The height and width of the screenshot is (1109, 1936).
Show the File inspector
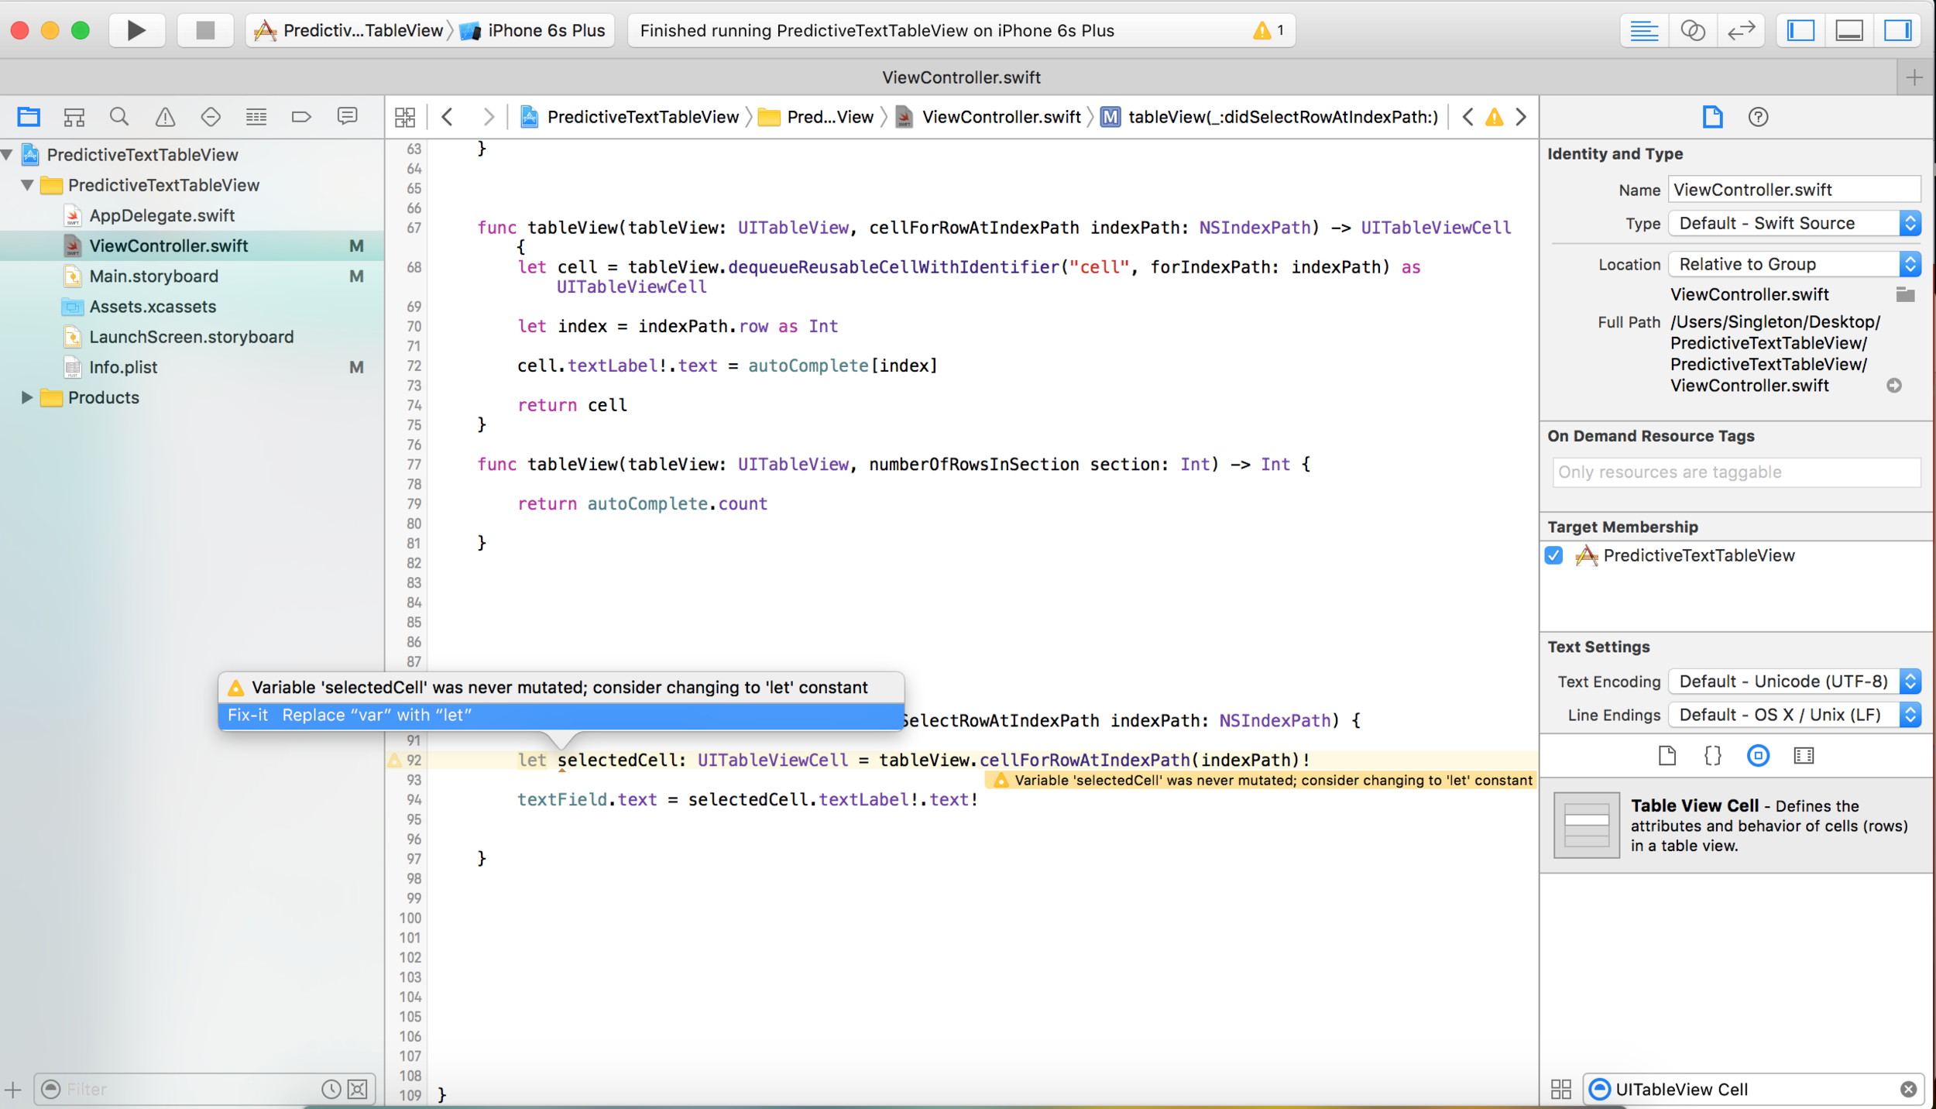(1712, 117)
